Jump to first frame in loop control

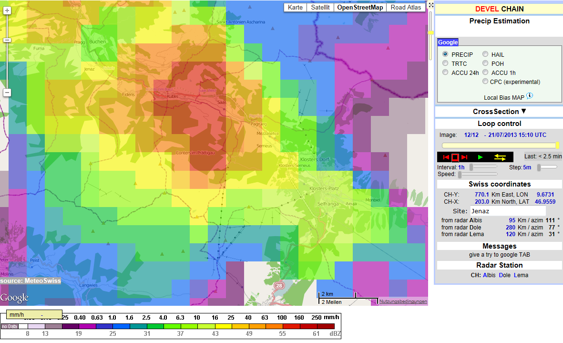pyautogui.click(x=446, y=157)
